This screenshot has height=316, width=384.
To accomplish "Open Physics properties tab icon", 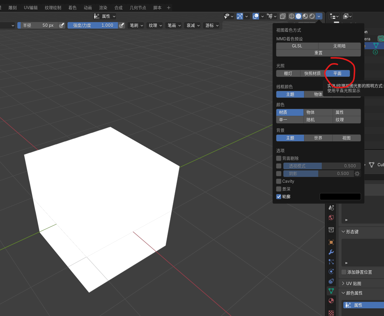I will pyautogui.click(x=331, y=271).
